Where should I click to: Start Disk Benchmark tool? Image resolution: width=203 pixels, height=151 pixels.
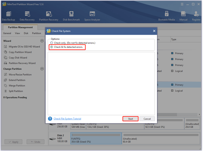click(71, 16)
